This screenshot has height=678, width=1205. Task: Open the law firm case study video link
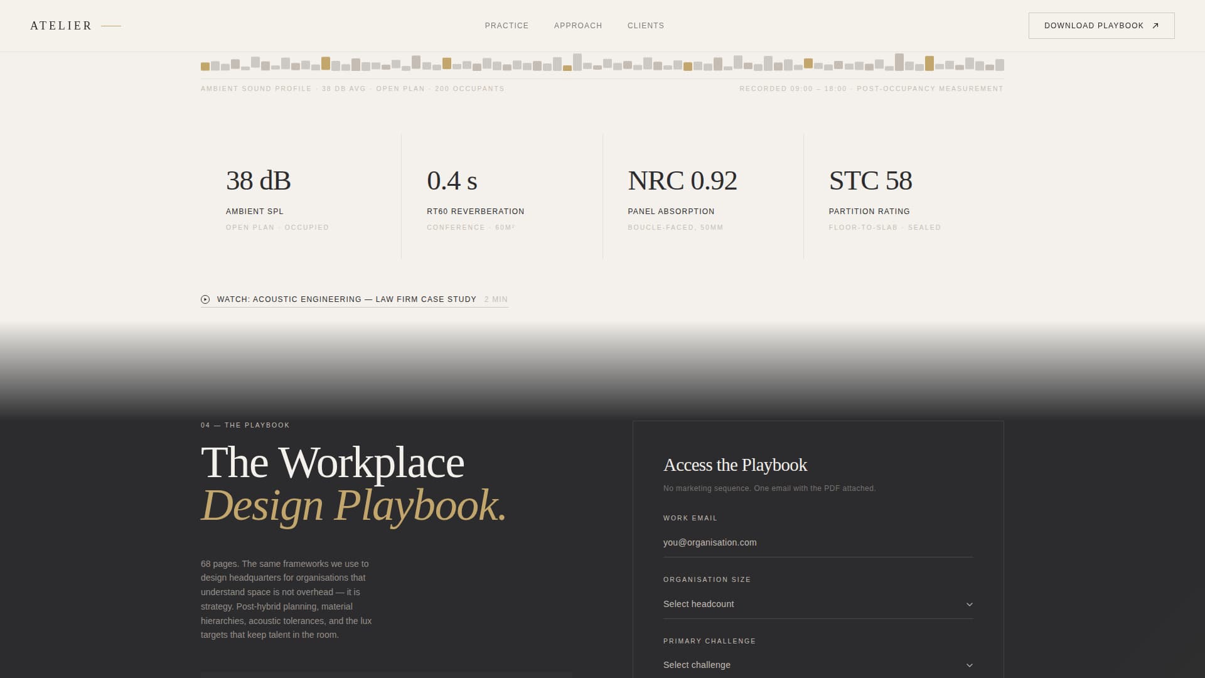346,299
